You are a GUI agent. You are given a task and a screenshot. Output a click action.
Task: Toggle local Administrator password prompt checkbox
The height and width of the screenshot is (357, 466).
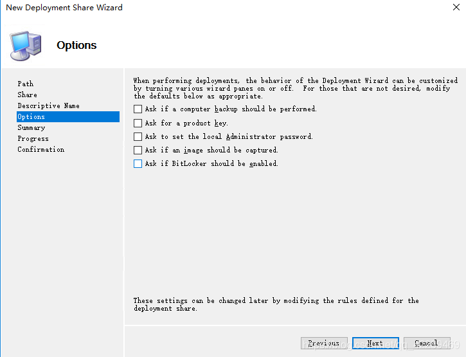pos(138,136)
